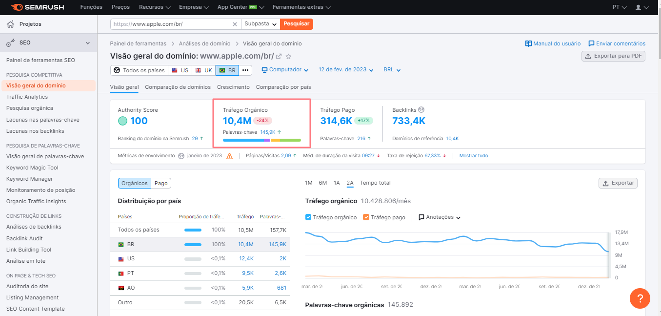Choose the 1M time range
Viewport: 661px width, 316px height.
point(309,183)
